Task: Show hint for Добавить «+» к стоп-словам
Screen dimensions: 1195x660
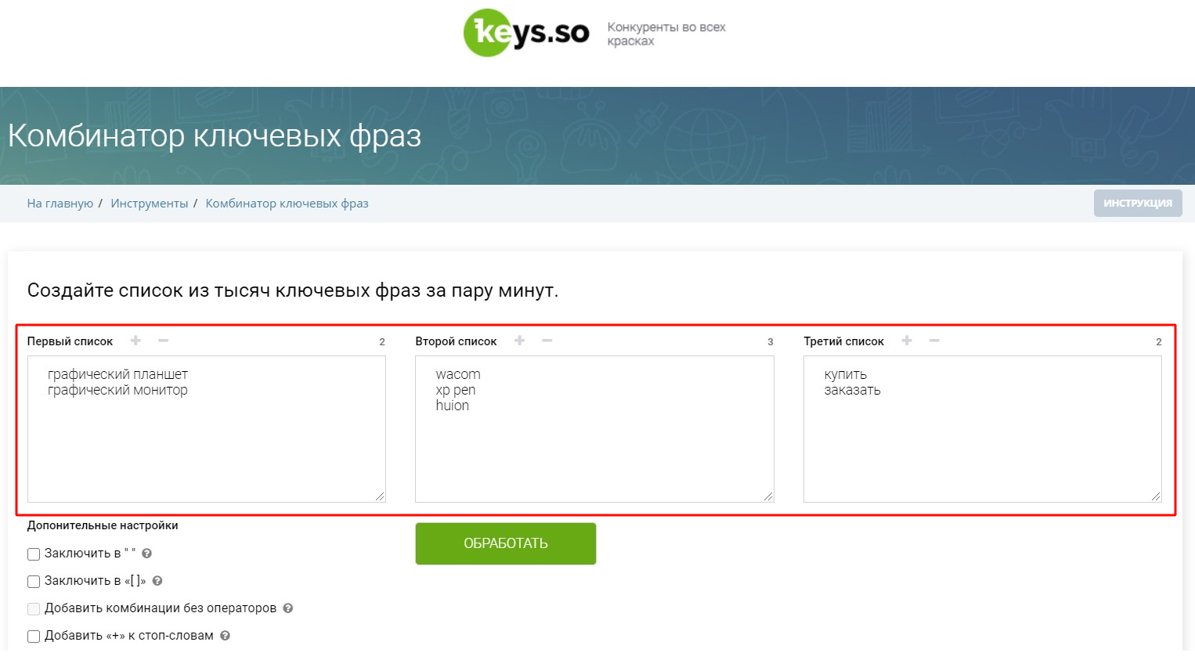Action: coord(225,636)
